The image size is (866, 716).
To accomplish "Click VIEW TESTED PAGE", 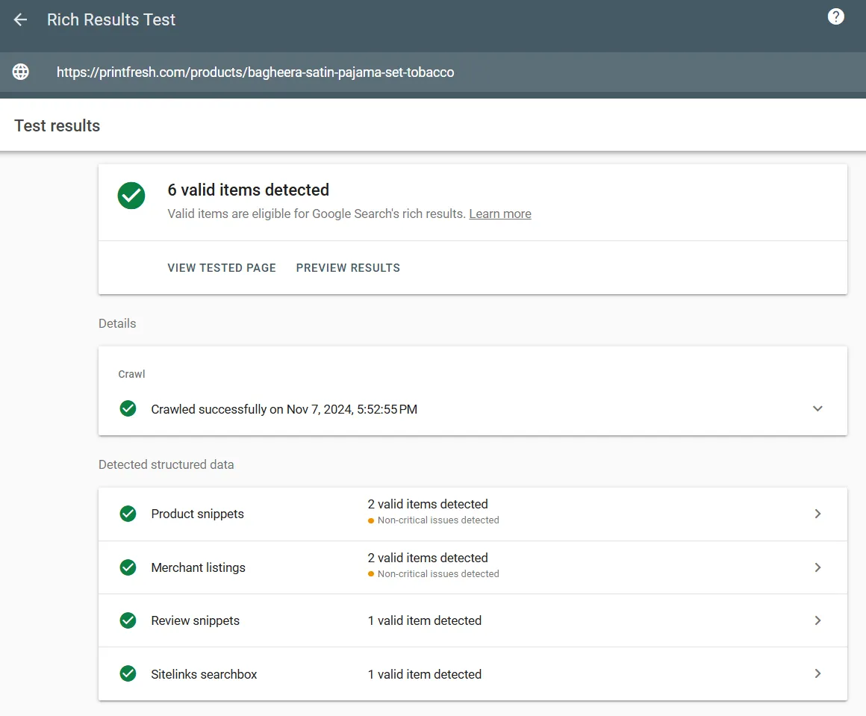I will tap(222, 267).
